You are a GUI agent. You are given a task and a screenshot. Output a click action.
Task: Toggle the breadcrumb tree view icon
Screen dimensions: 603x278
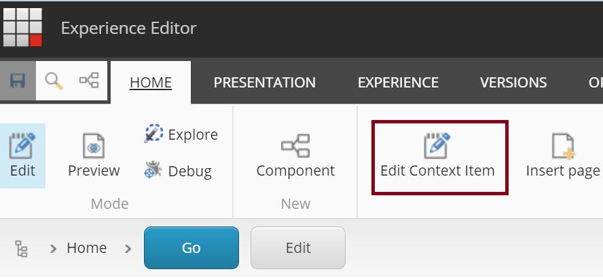pyautogui.click(x=22, y=248)
